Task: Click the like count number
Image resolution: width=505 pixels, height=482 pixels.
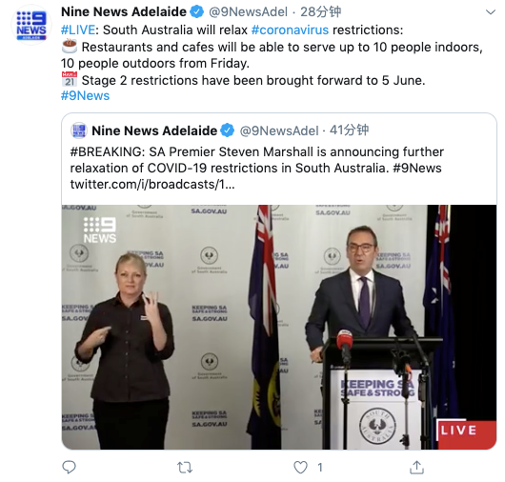Action: coord(320,467)
